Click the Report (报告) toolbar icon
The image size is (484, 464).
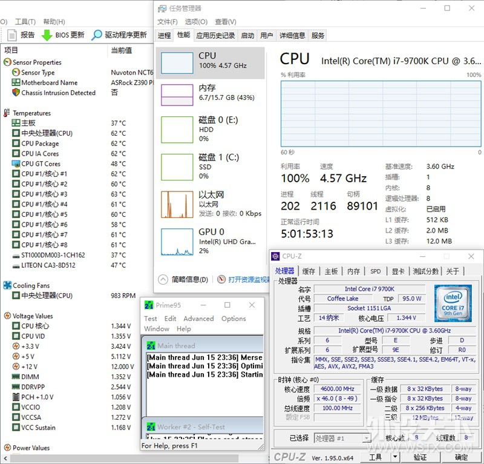(x=11, y=35)
